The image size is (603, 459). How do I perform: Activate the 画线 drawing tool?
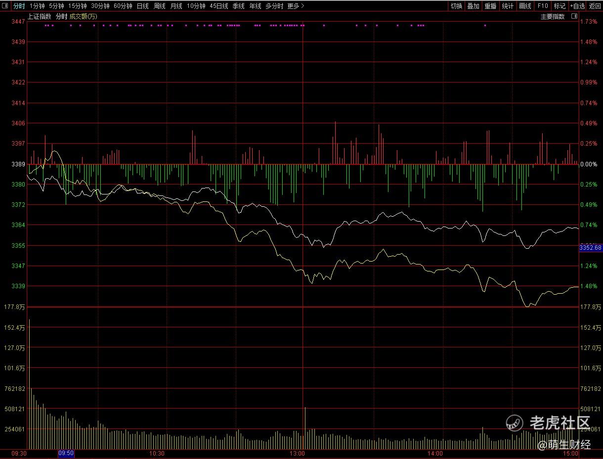[525, 6]
